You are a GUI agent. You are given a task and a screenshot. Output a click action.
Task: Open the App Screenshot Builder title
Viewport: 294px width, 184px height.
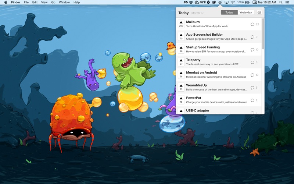(x=204, y=35)
